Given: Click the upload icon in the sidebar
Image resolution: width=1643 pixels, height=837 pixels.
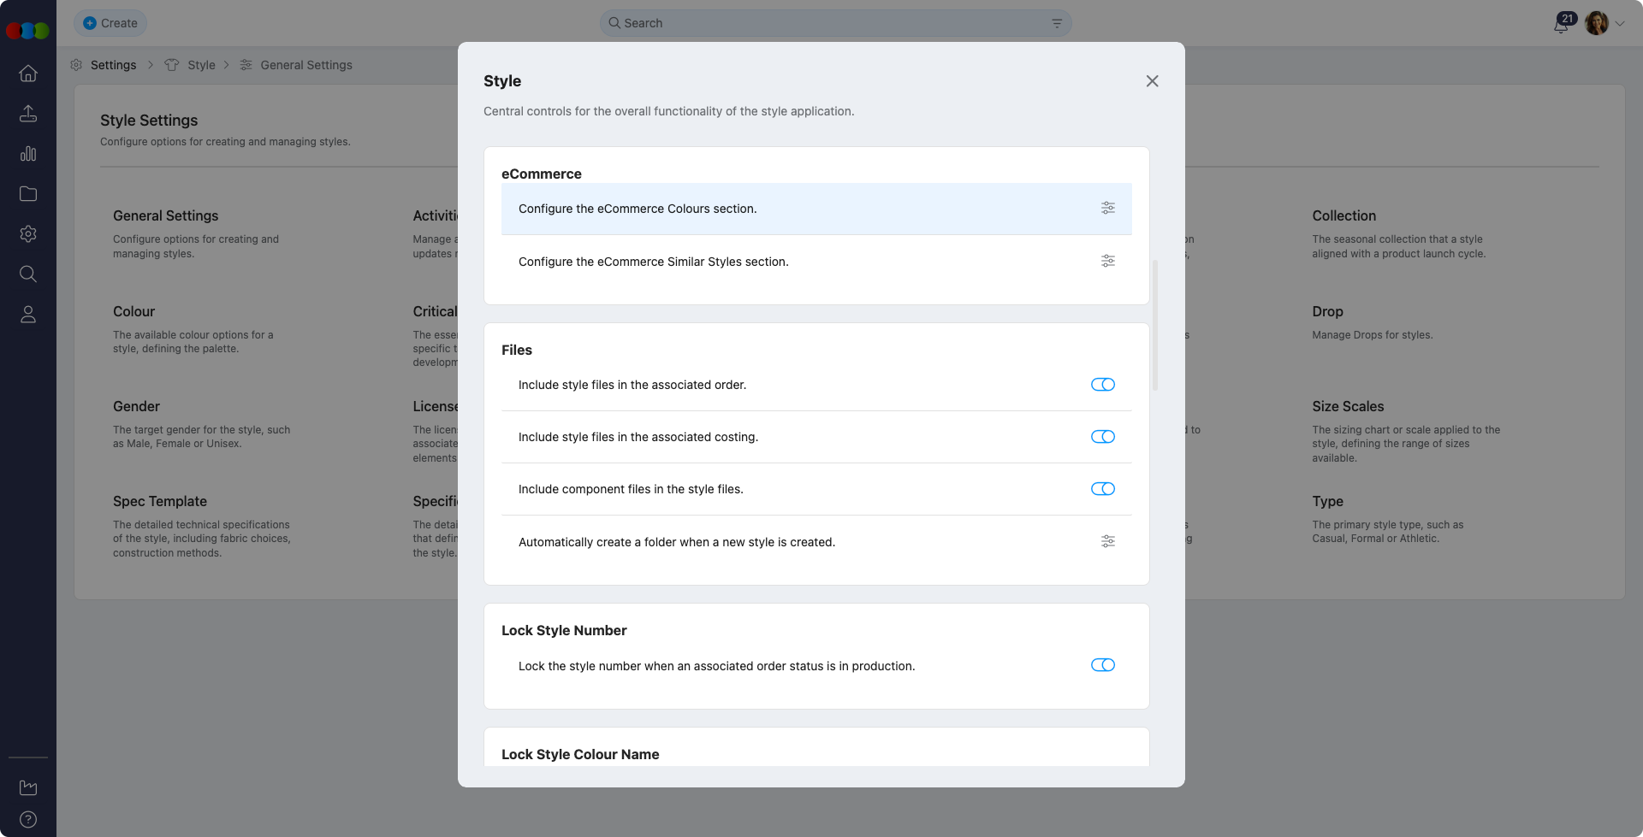Looking at the screenshot, I should (28, 114).
